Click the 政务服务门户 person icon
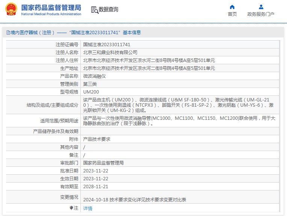 [x=261, y=7]
